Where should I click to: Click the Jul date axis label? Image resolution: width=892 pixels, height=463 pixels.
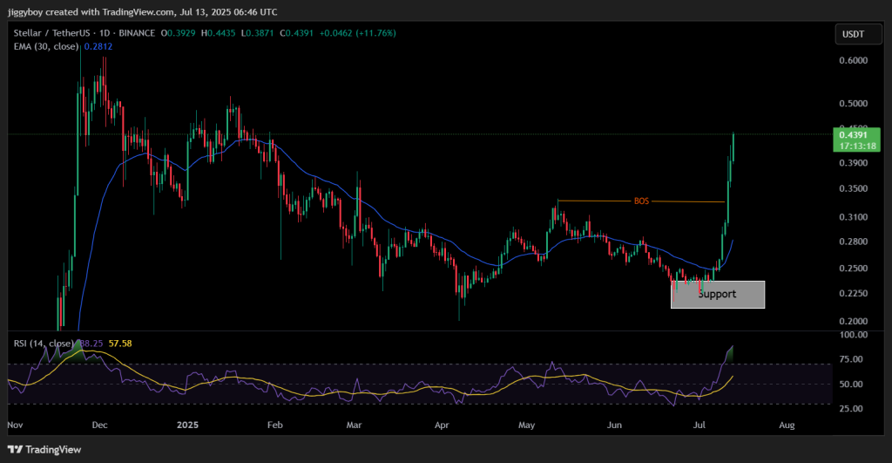699,425
